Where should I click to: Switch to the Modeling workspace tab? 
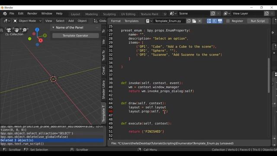[x=91, y=14]
